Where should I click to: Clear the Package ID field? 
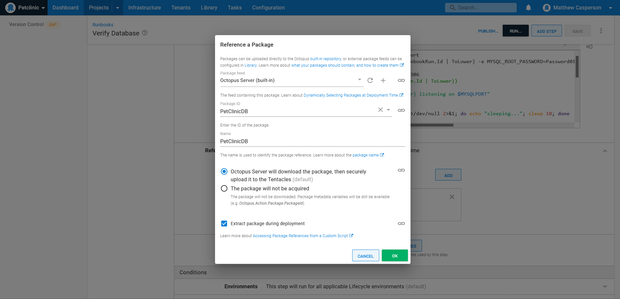[x=380, y=110]
